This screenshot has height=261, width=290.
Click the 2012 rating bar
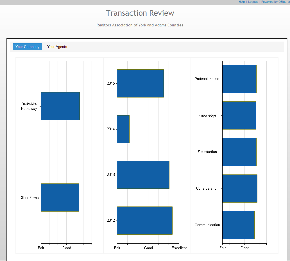(x=144, y=221)
